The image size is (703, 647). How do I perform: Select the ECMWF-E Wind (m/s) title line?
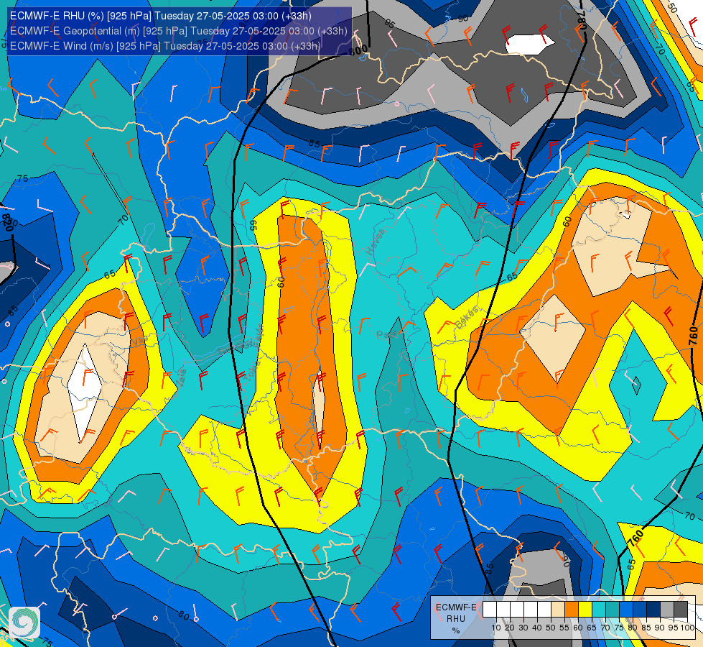tap(165, 46)
